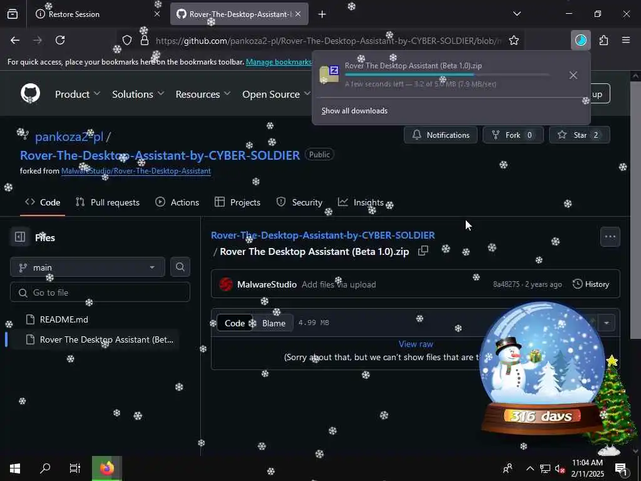641x481 pixels.
Task: Switch to the Pull requests tab
Action: 108,202
